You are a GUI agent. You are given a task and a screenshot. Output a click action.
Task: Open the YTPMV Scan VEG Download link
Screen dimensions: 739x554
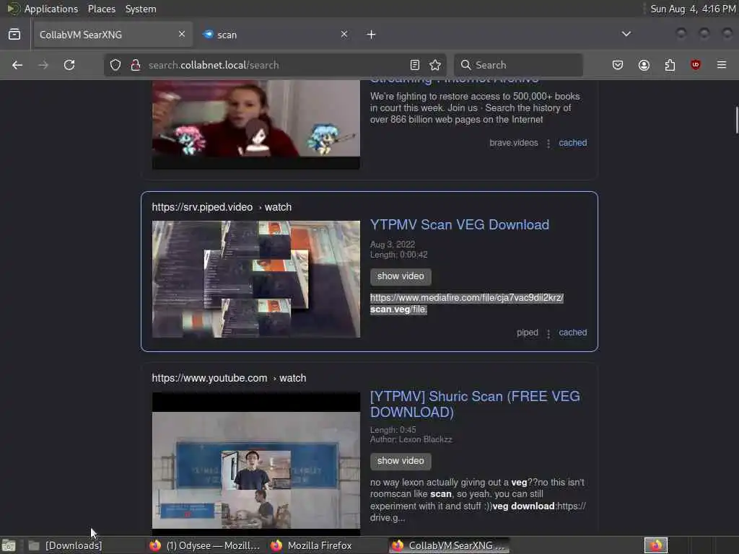click(460, 225)
